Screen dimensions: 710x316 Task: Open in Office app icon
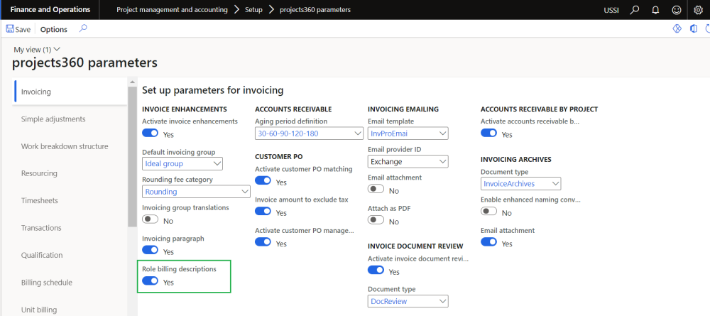coord(693,29)
